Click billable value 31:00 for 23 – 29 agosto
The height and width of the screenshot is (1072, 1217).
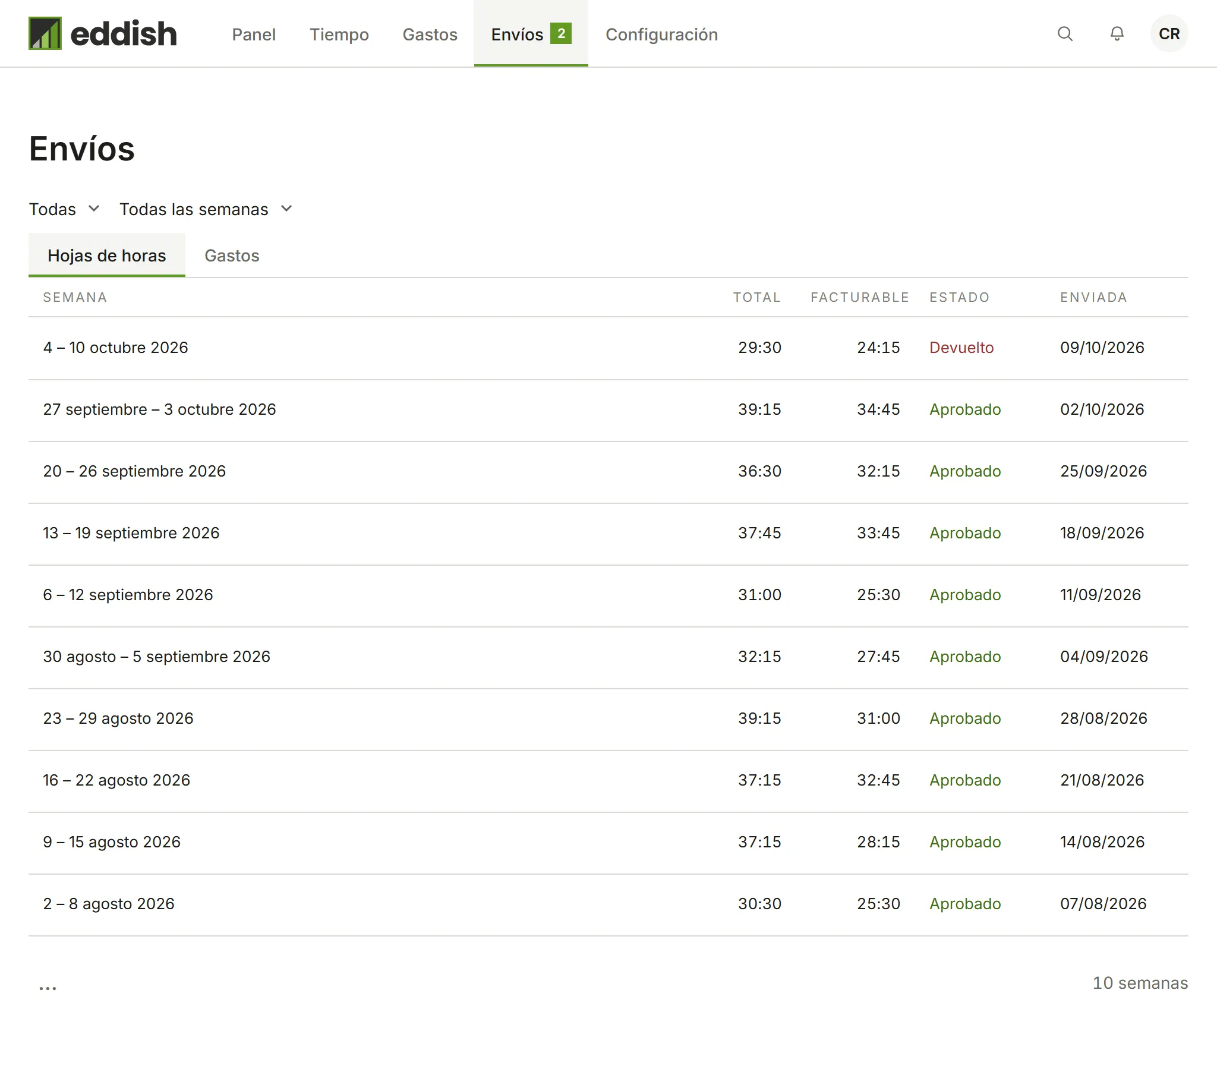point(878,719)
